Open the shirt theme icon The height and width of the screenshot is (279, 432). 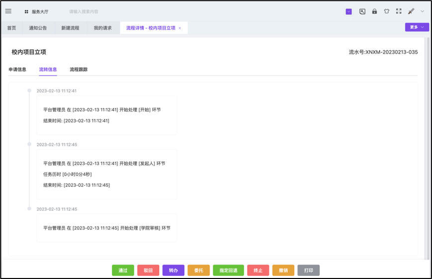[386, 11]
